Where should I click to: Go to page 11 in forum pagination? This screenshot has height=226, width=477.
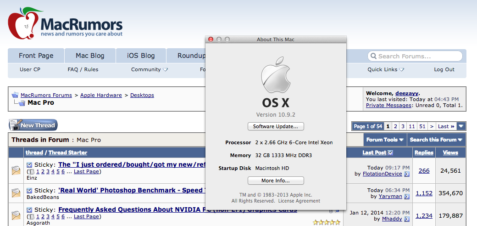click(x=411, y=126)
